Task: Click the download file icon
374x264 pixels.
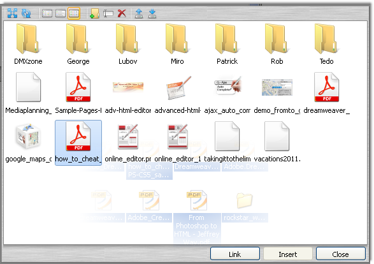Action: coord(152,13)
